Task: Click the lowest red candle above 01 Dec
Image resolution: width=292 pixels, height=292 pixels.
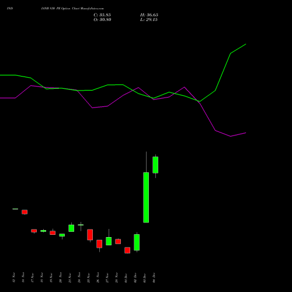Action: point(127,250)
